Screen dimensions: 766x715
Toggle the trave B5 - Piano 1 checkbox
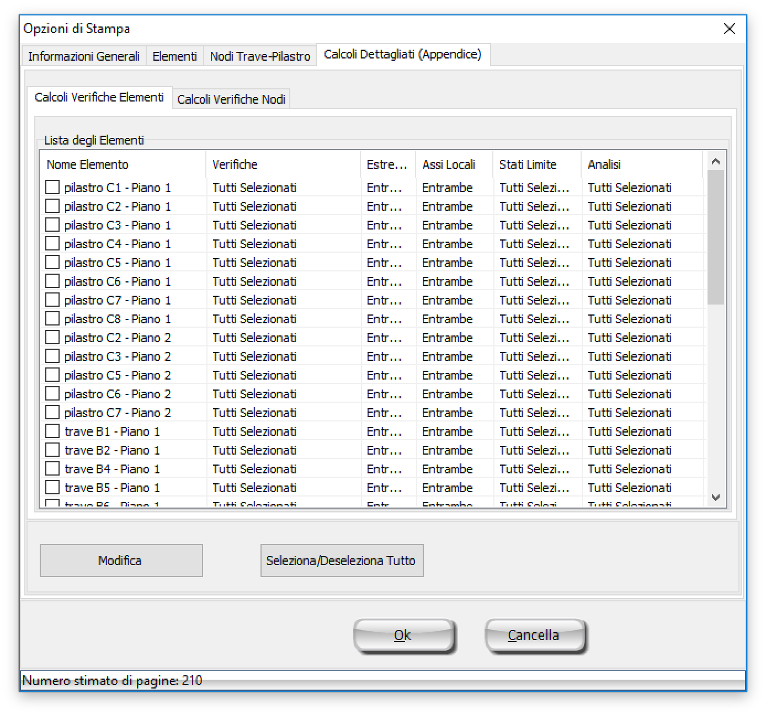52,488
